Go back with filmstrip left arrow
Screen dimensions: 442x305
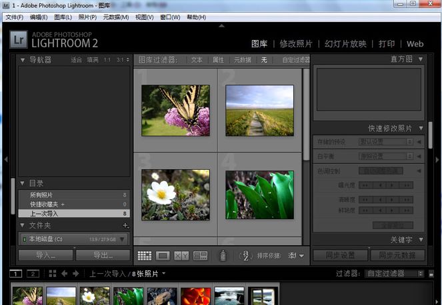coord(64,274)
